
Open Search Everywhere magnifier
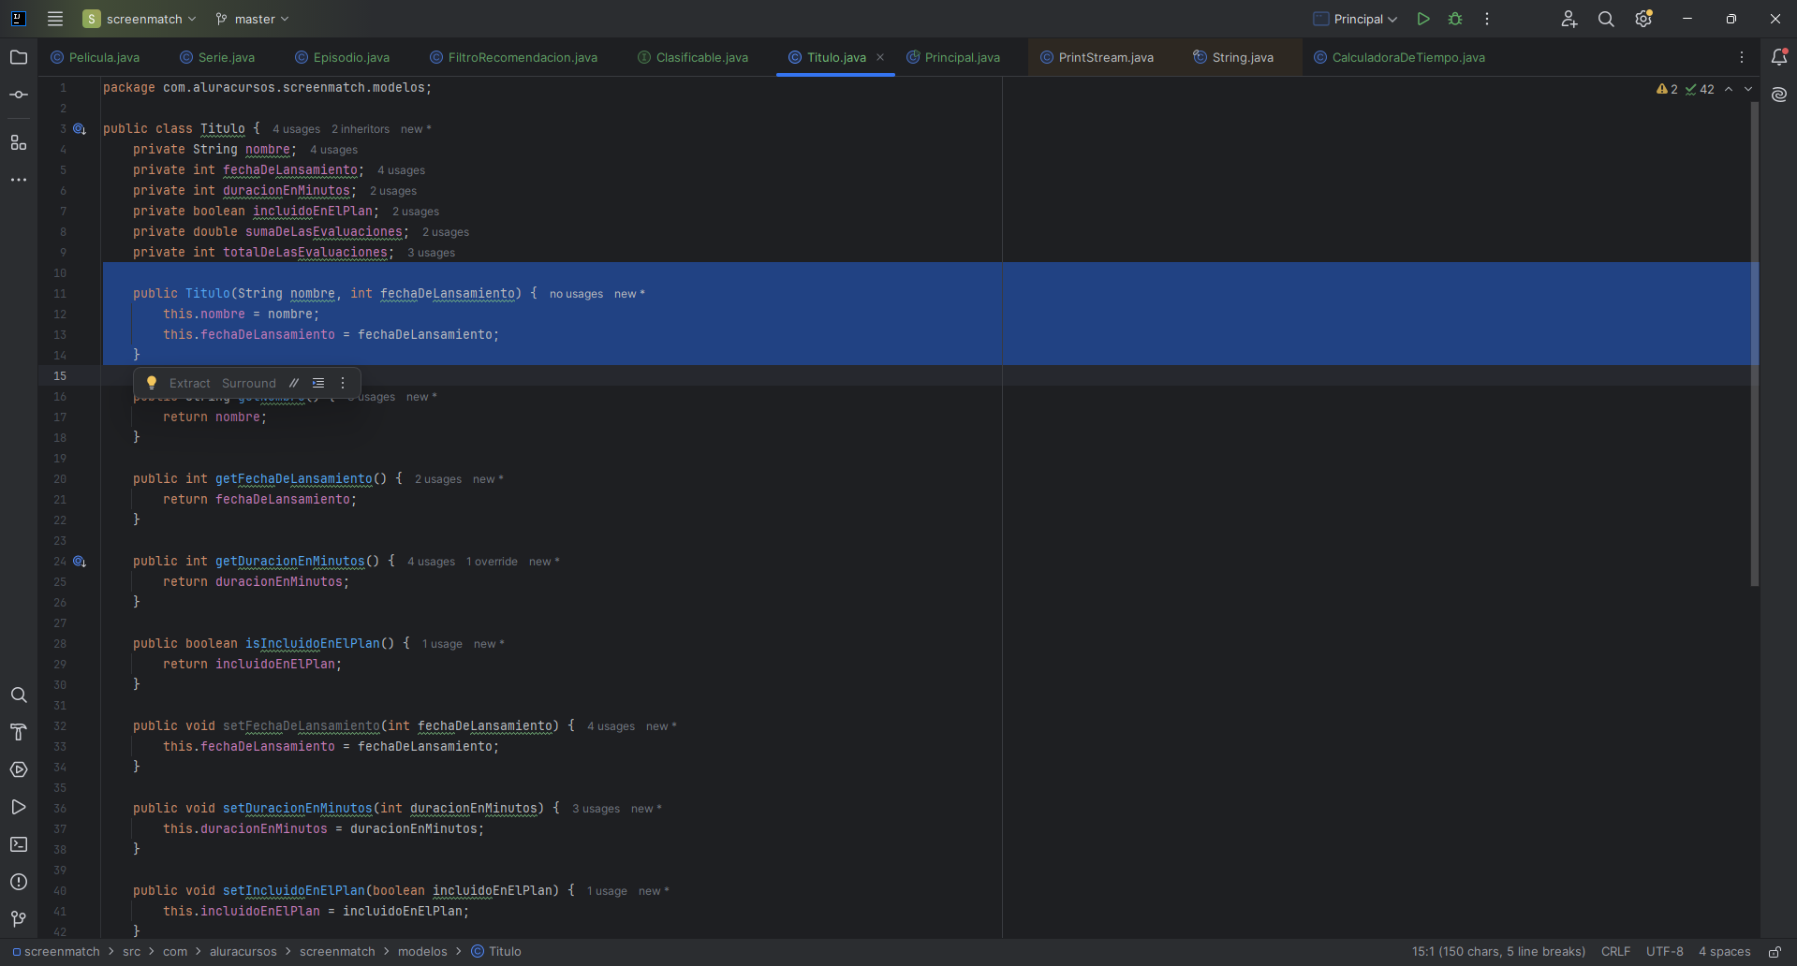pyautogui.click(x=1606, y=19)
